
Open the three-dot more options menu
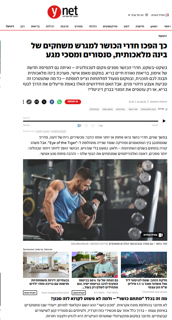23,102
